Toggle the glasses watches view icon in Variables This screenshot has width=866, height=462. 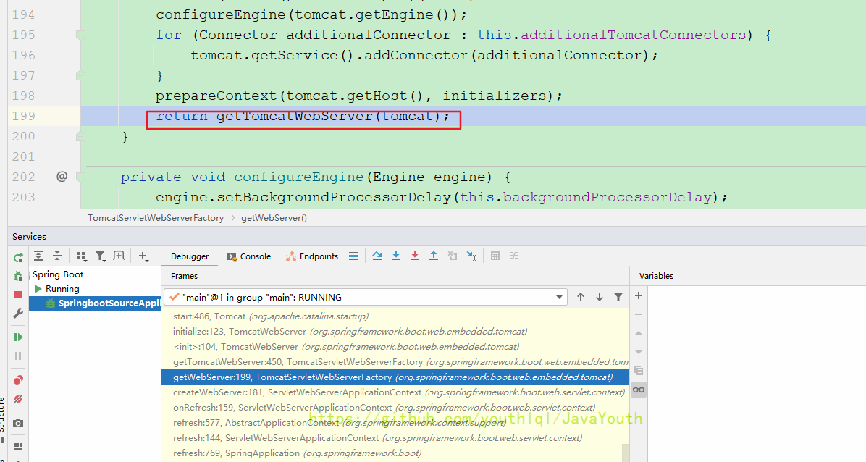tap(638, 390)
